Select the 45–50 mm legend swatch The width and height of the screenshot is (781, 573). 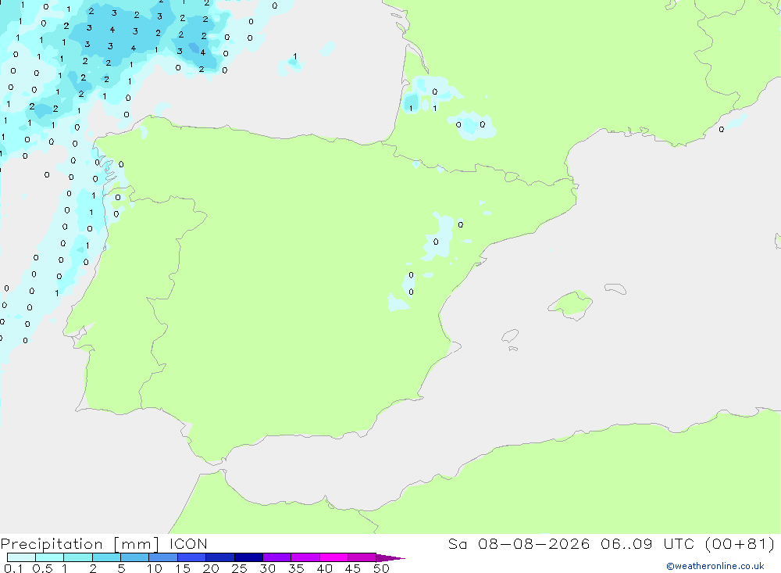coord(362,557)
